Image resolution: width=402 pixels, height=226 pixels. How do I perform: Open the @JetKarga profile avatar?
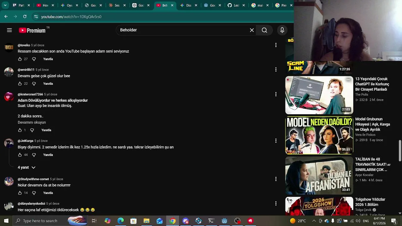point(9,143)
